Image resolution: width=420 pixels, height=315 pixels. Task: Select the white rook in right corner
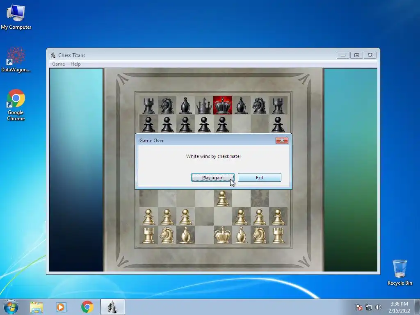coord(278,235)
